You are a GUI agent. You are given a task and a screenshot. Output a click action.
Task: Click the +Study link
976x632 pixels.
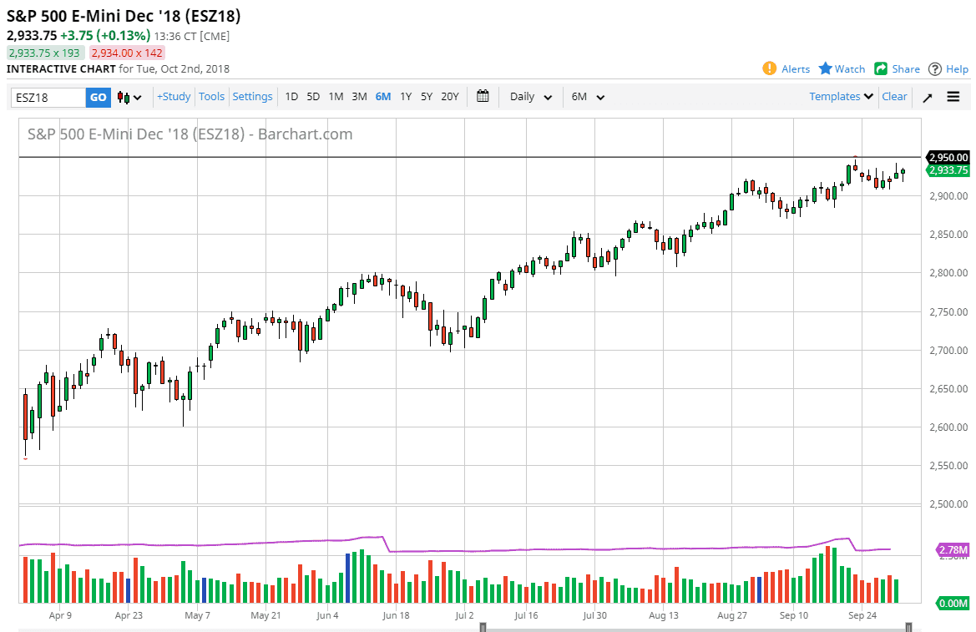click(x=173, y=97)
